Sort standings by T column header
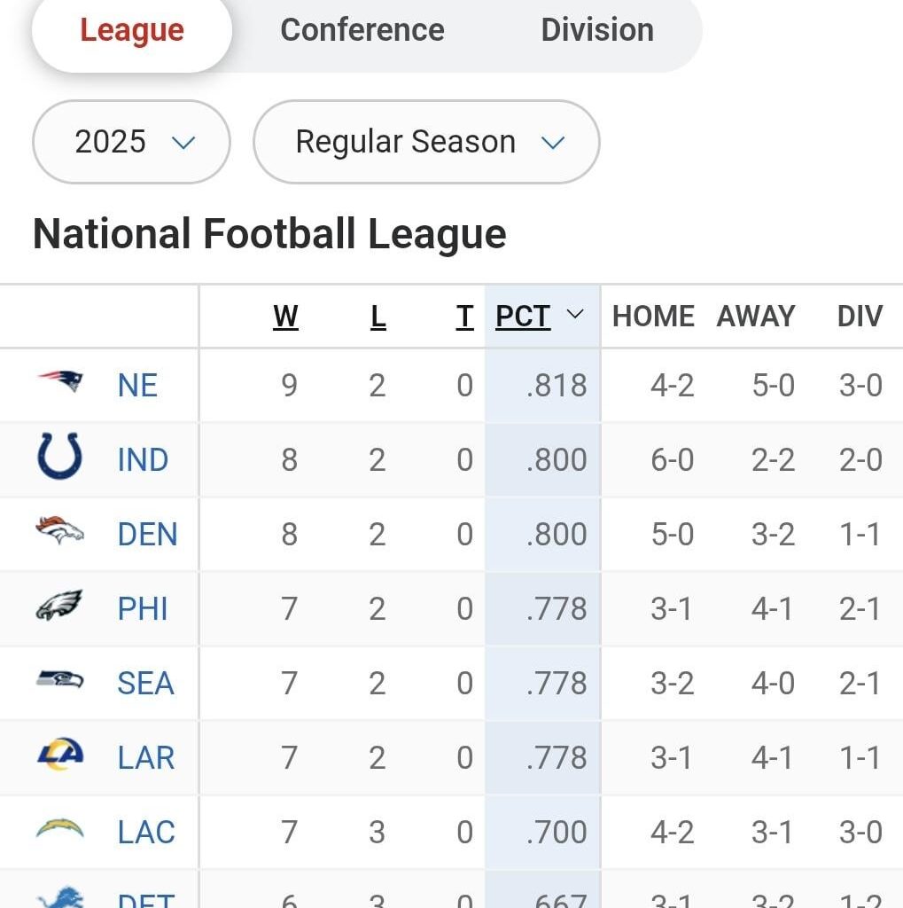The height and width of the screenshot is (908, 903). pos(464,317)
